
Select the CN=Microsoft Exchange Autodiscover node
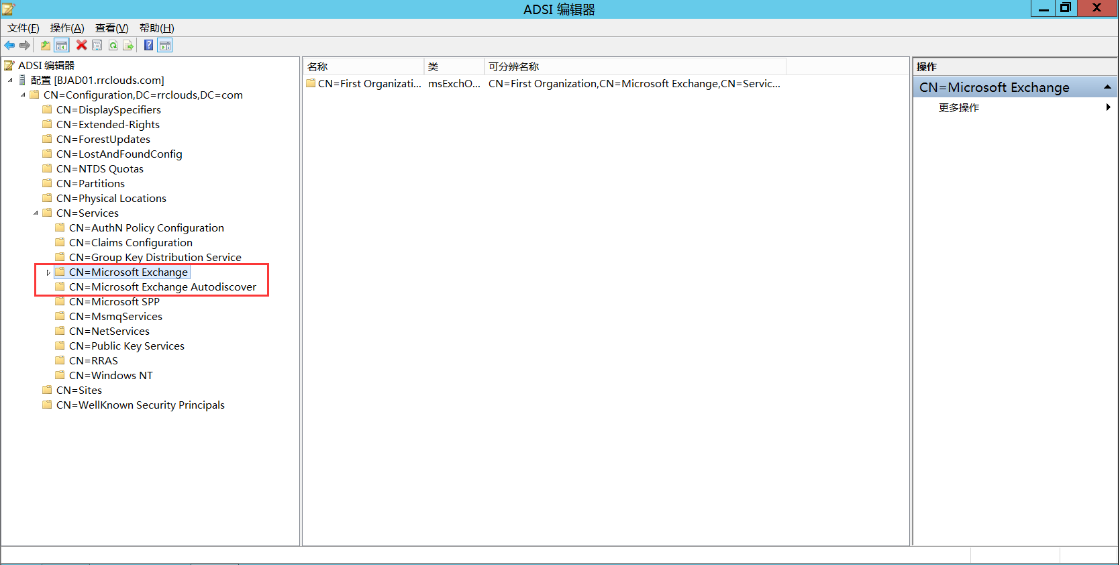click(162, 287)
